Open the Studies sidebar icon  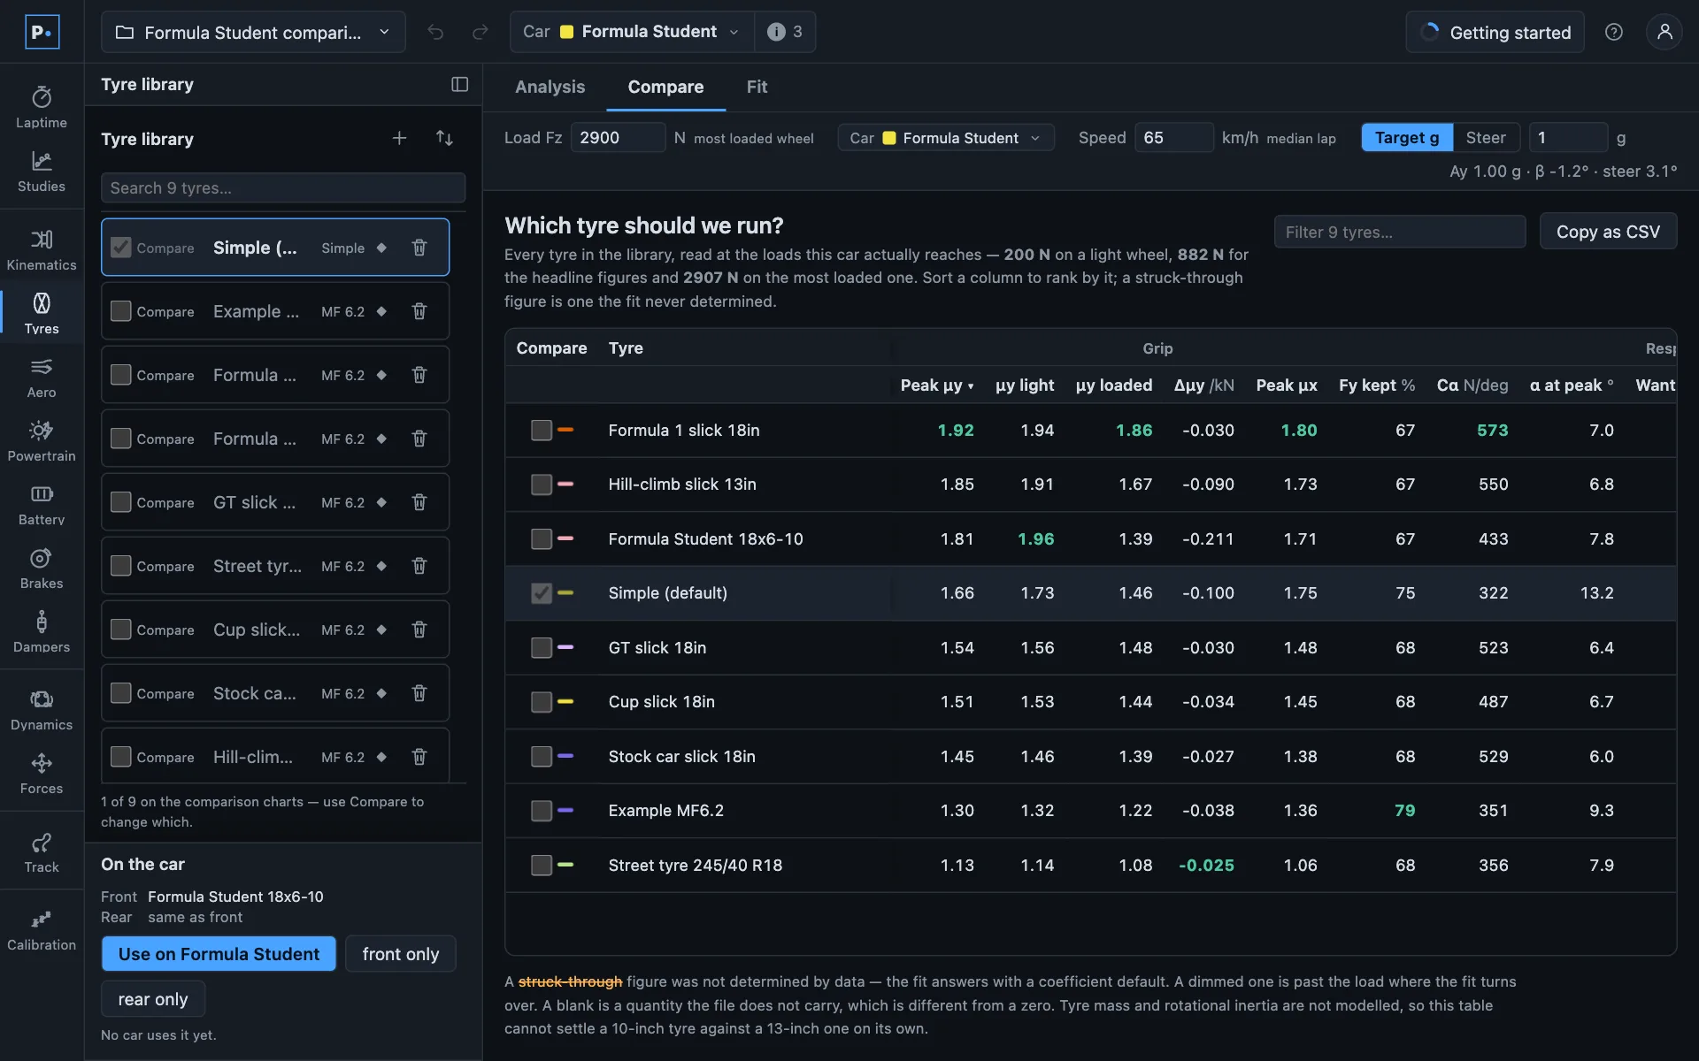coord(42,172)
